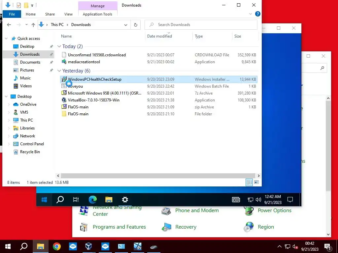
Task: Click the muted volume icon in the host tray
Action: (295, 246)
